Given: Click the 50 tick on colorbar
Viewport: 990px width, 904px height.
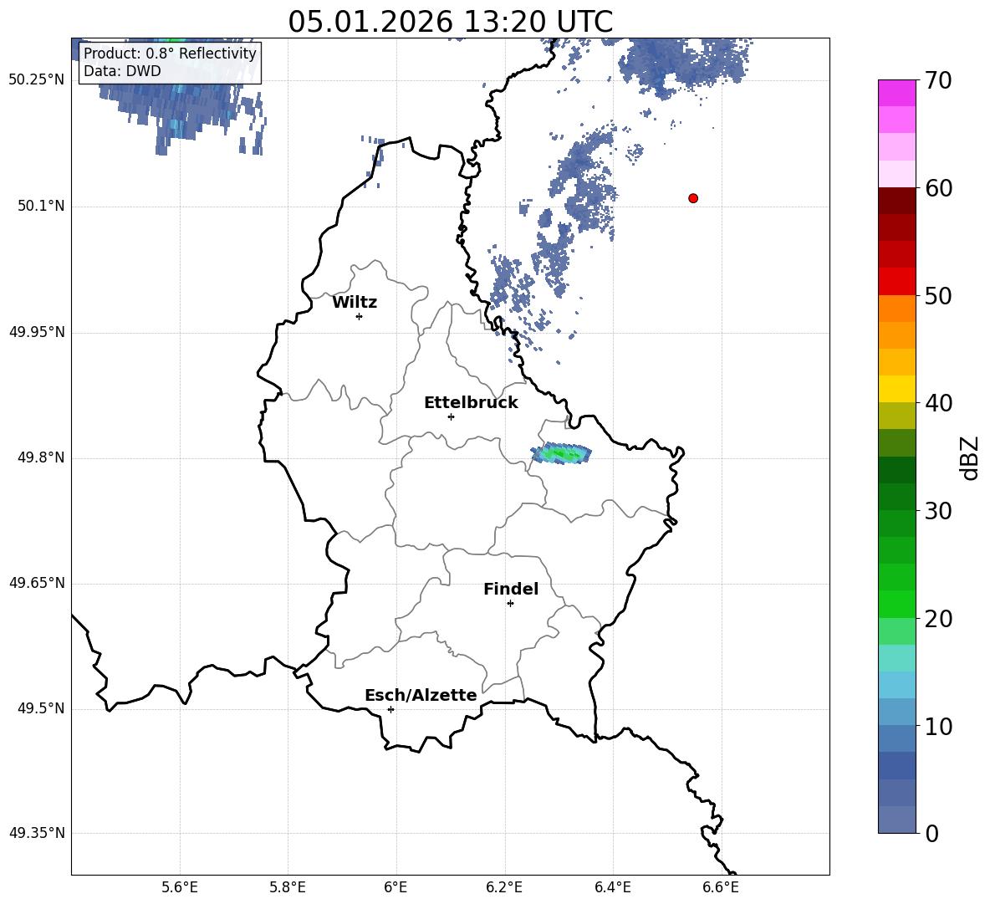Looking at the screenshot, I should pos(938,295).
